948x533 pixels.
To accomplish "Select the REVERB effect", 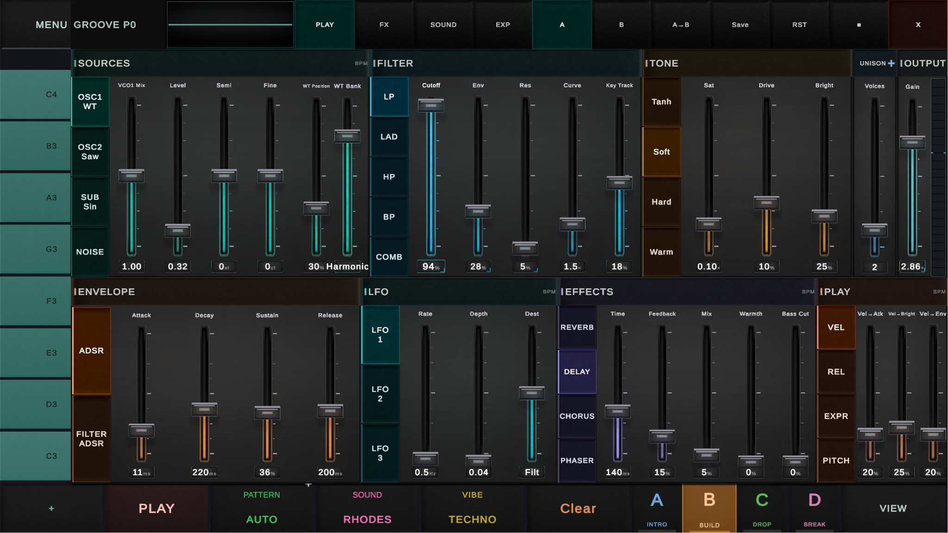I will pos(577,327).
